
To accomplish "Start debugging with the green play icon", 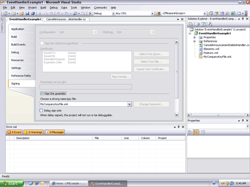I will coord(90,13).
